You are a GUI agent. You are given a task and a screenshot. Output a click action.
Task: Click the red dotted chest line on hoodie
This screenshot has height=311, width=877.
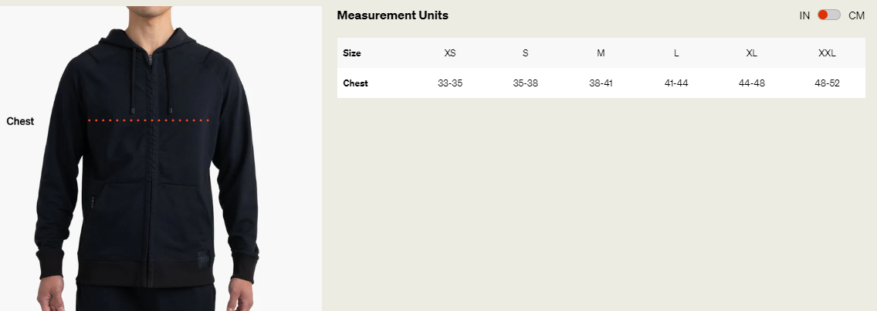pos(148,120)
